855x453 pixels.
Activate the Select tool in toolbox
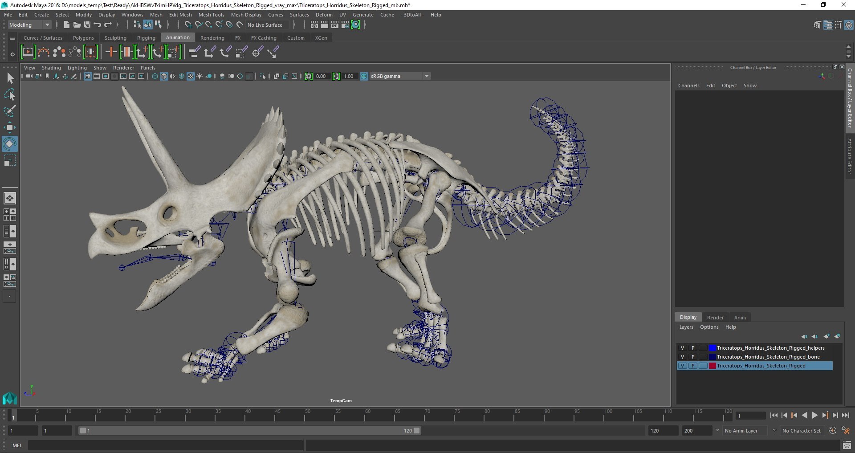click(10, 78)
